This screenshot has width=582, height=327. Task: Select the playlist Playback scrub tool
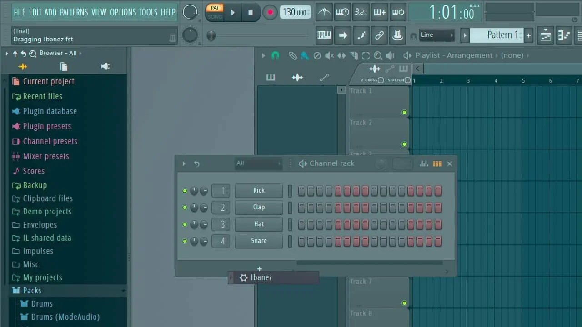pos(390,55)
